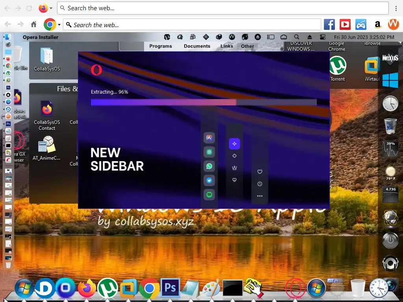Launch Google Chrome from the bottom dock
Screen dimensions: 403x302
pyautogui.click(x=149, y=288)
